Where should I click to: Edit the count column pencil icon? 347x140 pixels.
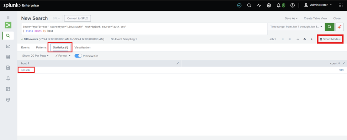[344, 63]
